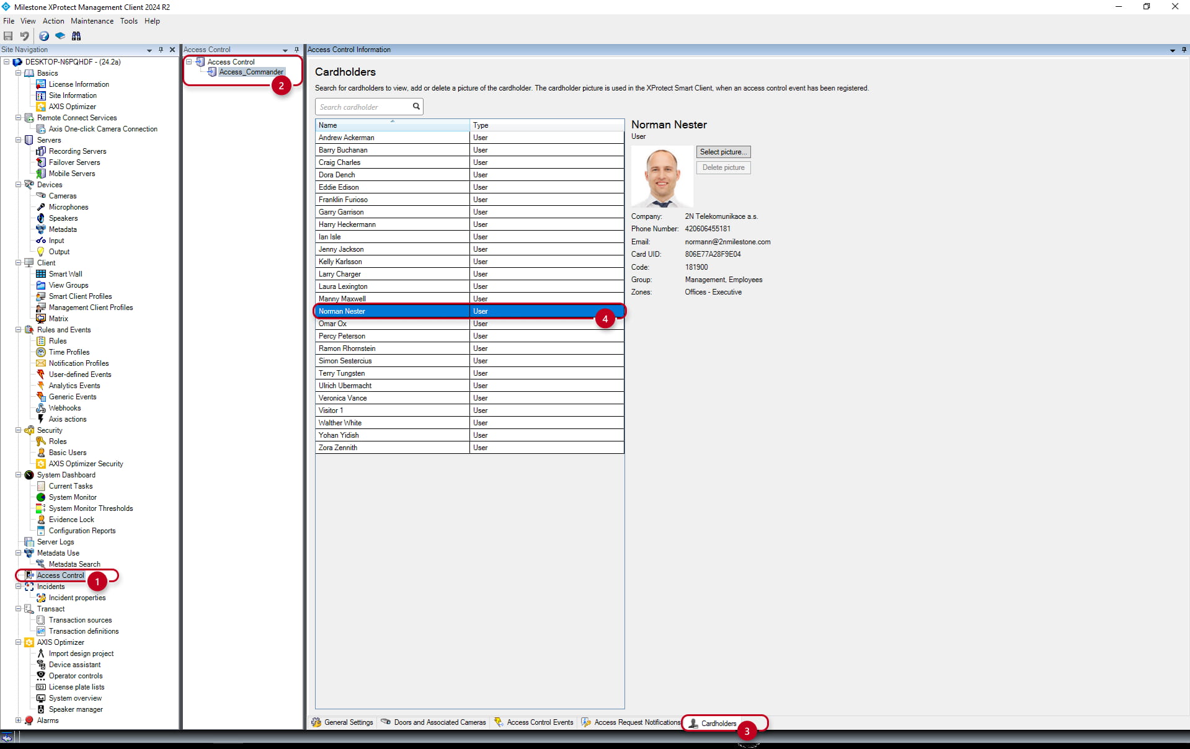Click Norman Nester's profile picture

point(662,176)
